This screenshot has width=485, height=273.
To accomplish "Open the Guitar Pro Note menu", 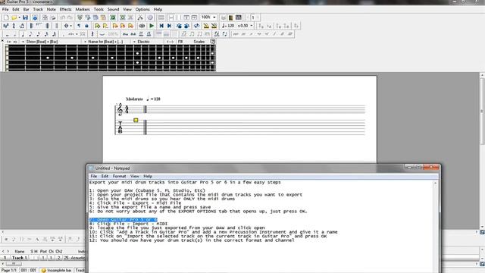I will [51, 9].
